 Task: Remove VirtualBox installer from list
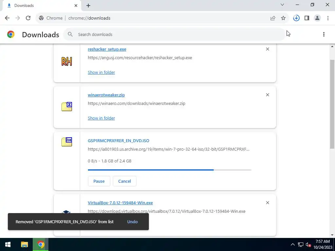tap(268, 203)
